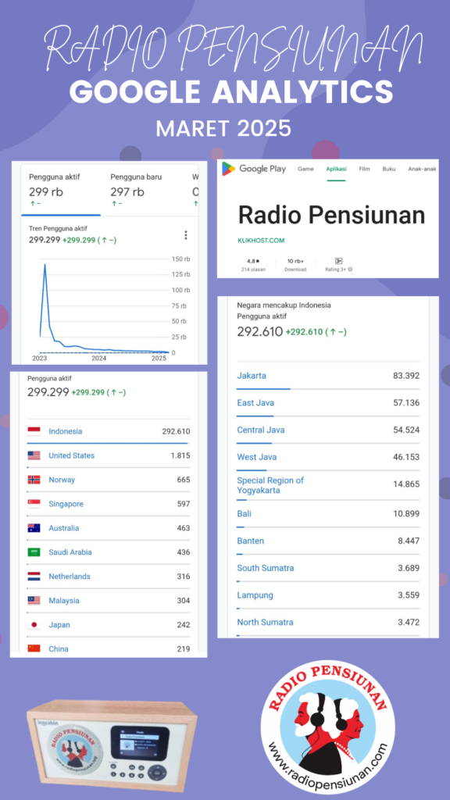This screenshot has width=450, height=800.
Task: Click the China flag icon
Action: 34,648
